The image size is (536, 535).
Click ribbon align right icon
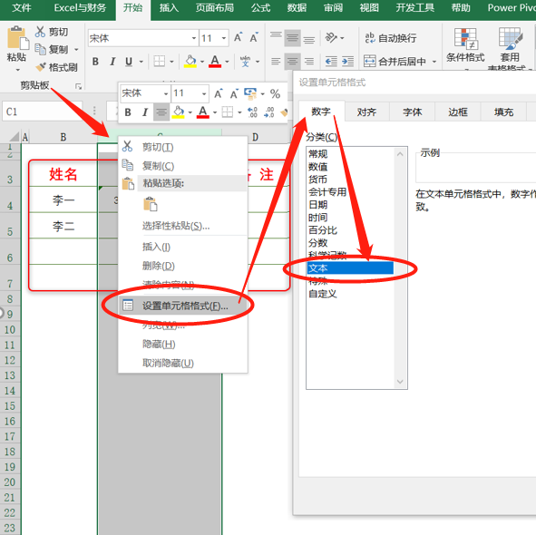pos(309,62)
